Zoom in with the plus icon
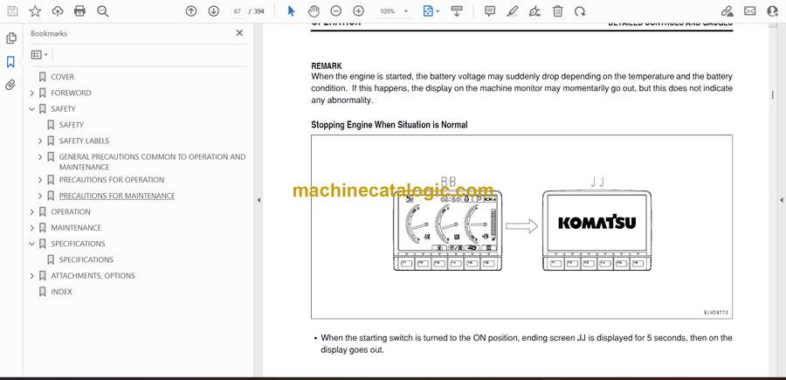 [358, 11]
